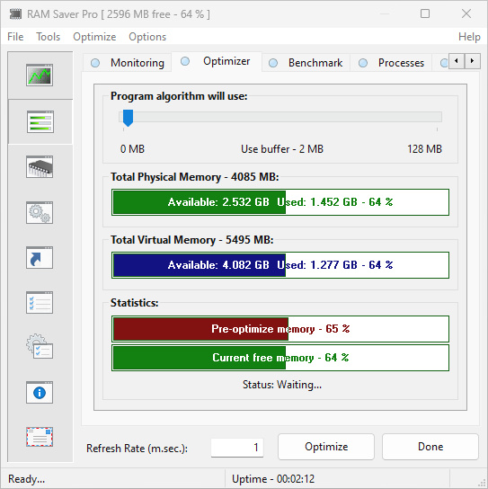Click the 'Uptime - 00:02:12' status entry
488x489 pixels.
pyautogui.click(x=273, y=479)
